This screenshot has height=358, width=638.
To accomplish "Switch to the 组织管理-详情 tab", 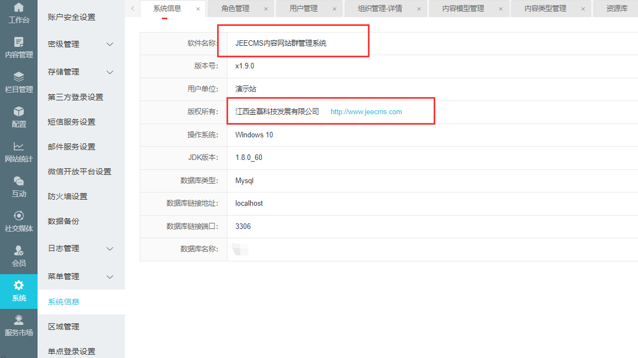I will (380, 8).
